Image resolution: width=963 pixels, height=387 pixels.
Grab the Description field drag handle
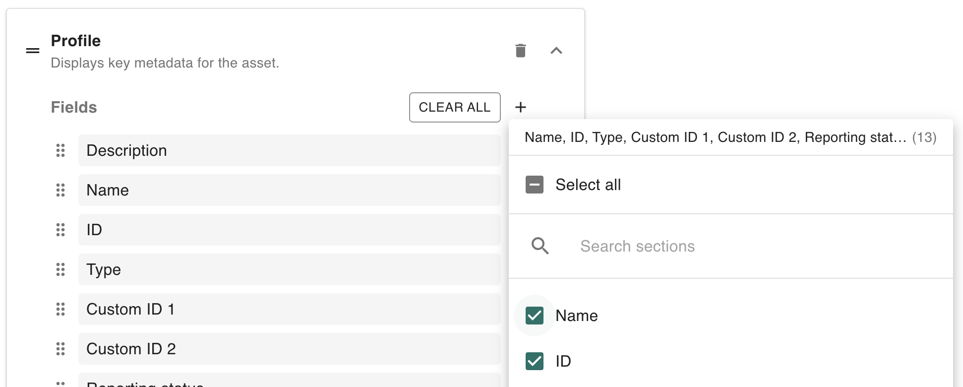tap(60, 150)
